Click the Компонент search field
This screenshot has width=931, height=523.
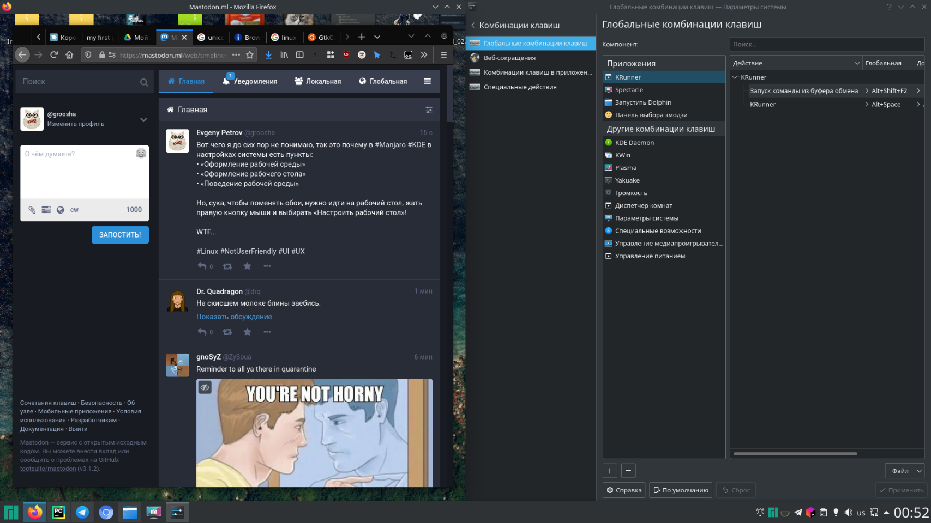827,44
